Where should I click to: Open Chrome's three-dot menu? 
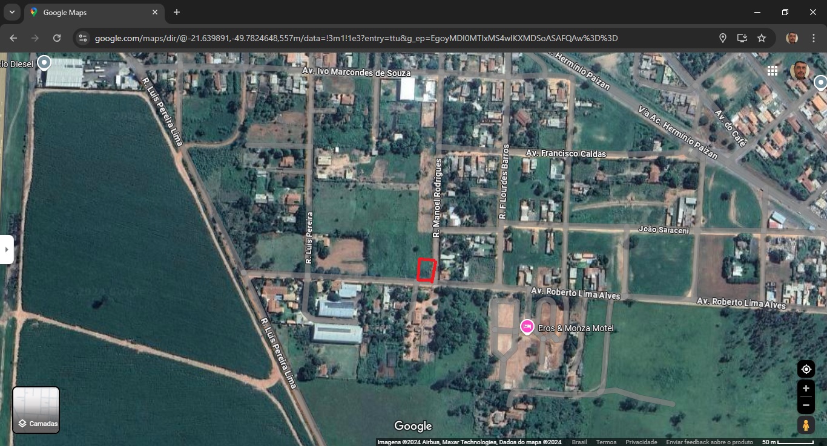814,38
